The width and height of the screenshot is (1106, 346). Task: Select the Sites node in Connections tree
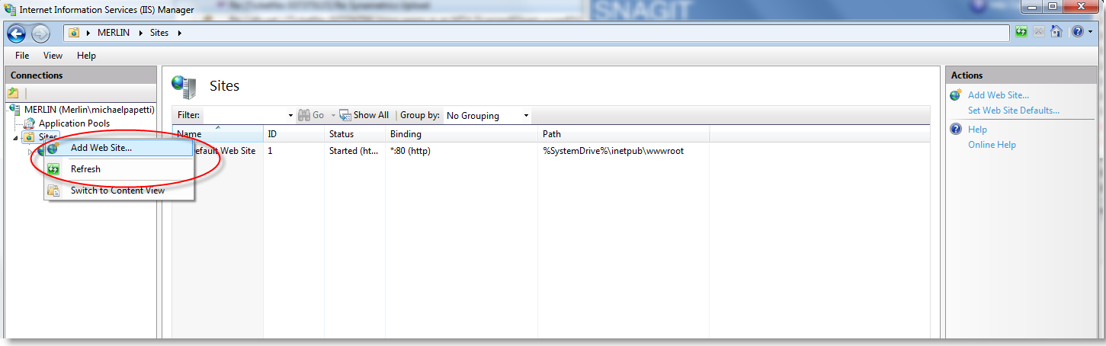(48, 136)
